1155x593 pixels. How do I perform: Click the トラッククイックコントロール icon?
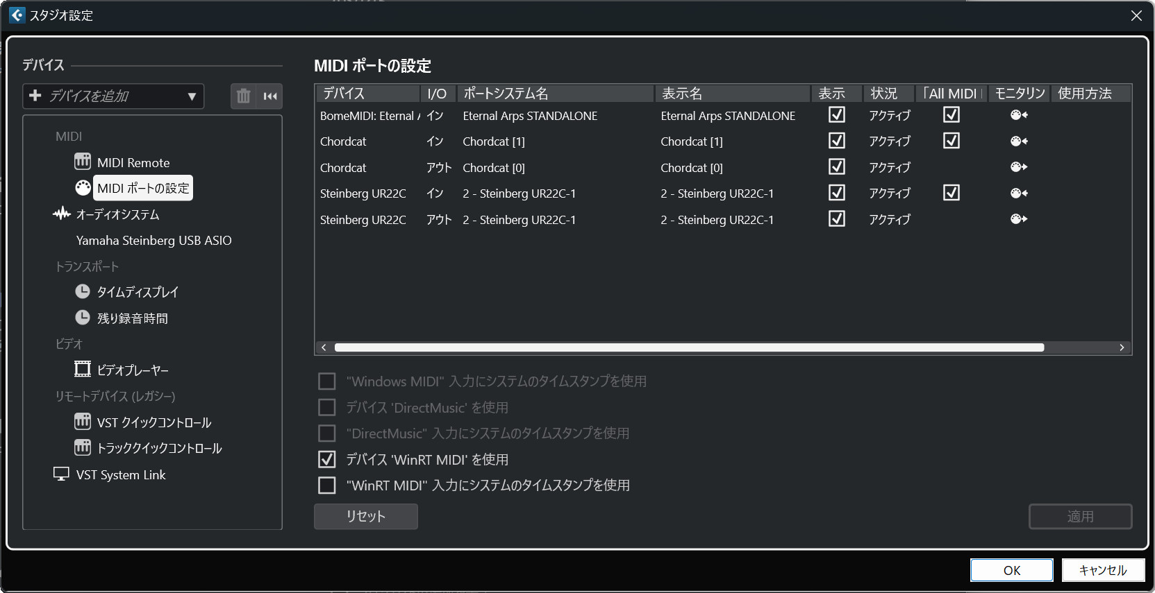83,447
